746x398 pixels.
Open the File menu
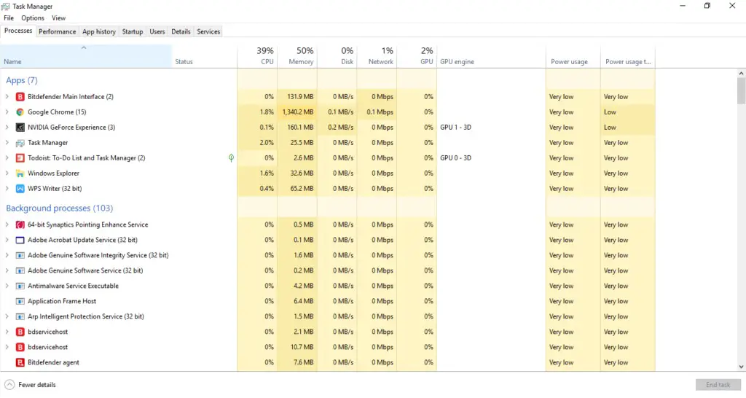[9, 18]
